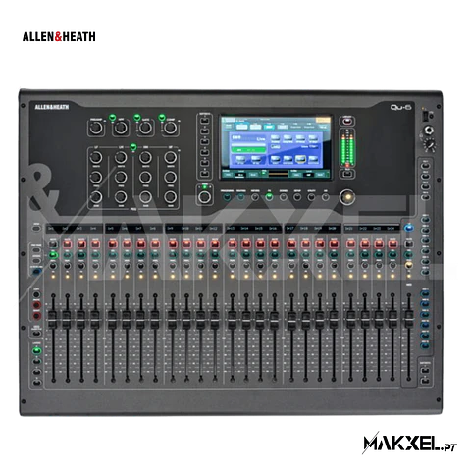
Task: Click the headphone jack socket
Action: (429, 131)
